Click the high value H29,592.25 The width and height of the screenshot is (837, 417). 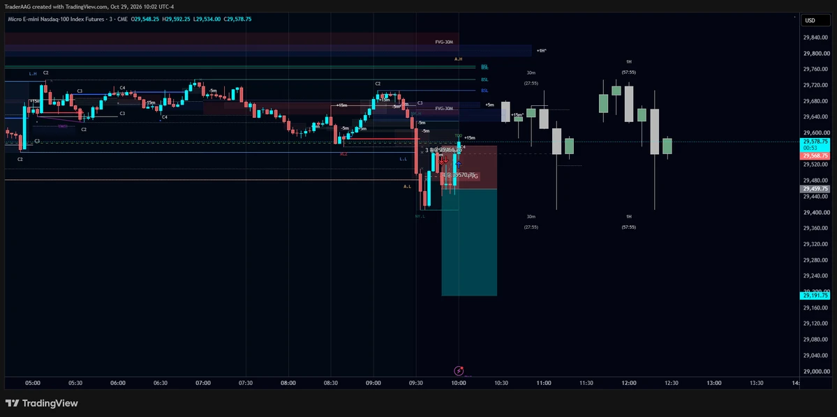pos(177,20)
